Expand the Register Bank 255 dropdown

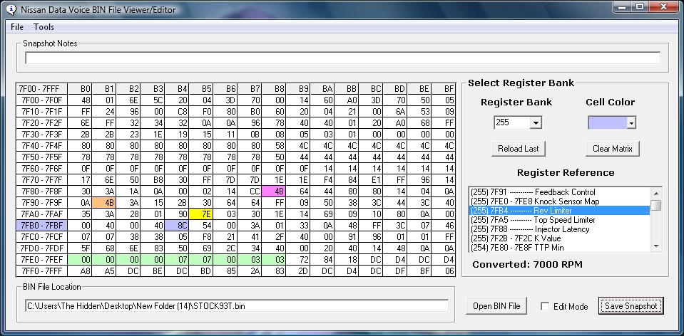[535, 123]
